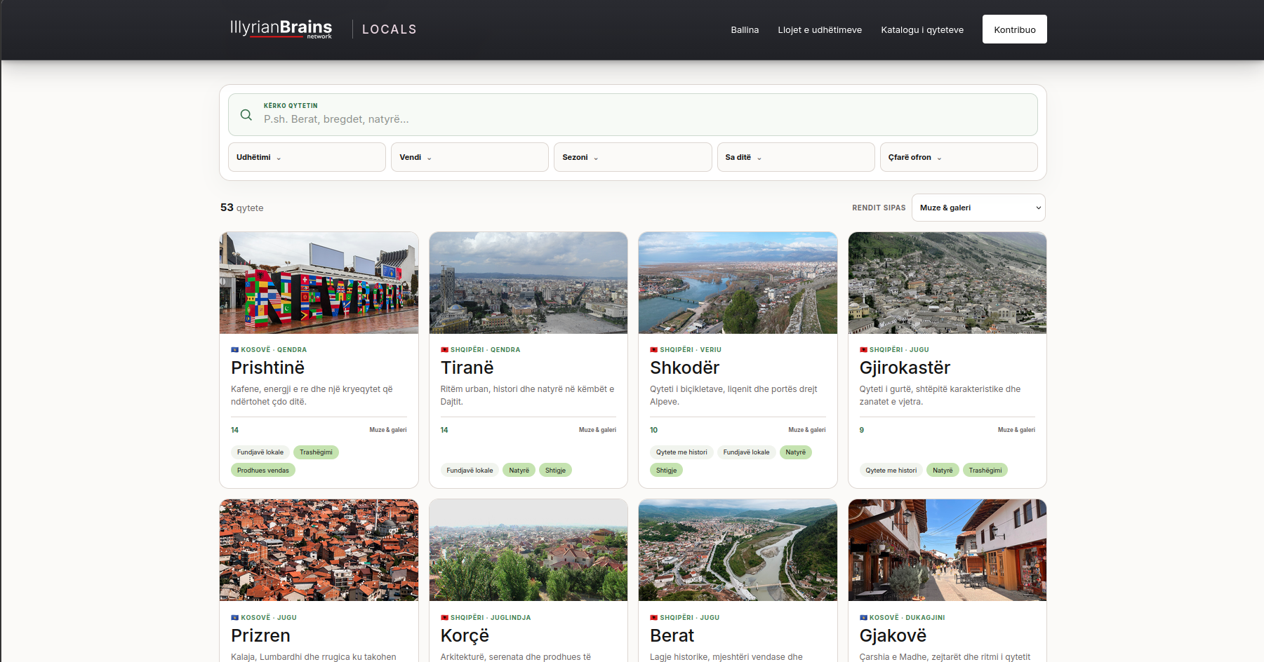The width and height of the screenshot is (1264, 662).
Task: Open the Prishtinë city title
Action: 267,367
